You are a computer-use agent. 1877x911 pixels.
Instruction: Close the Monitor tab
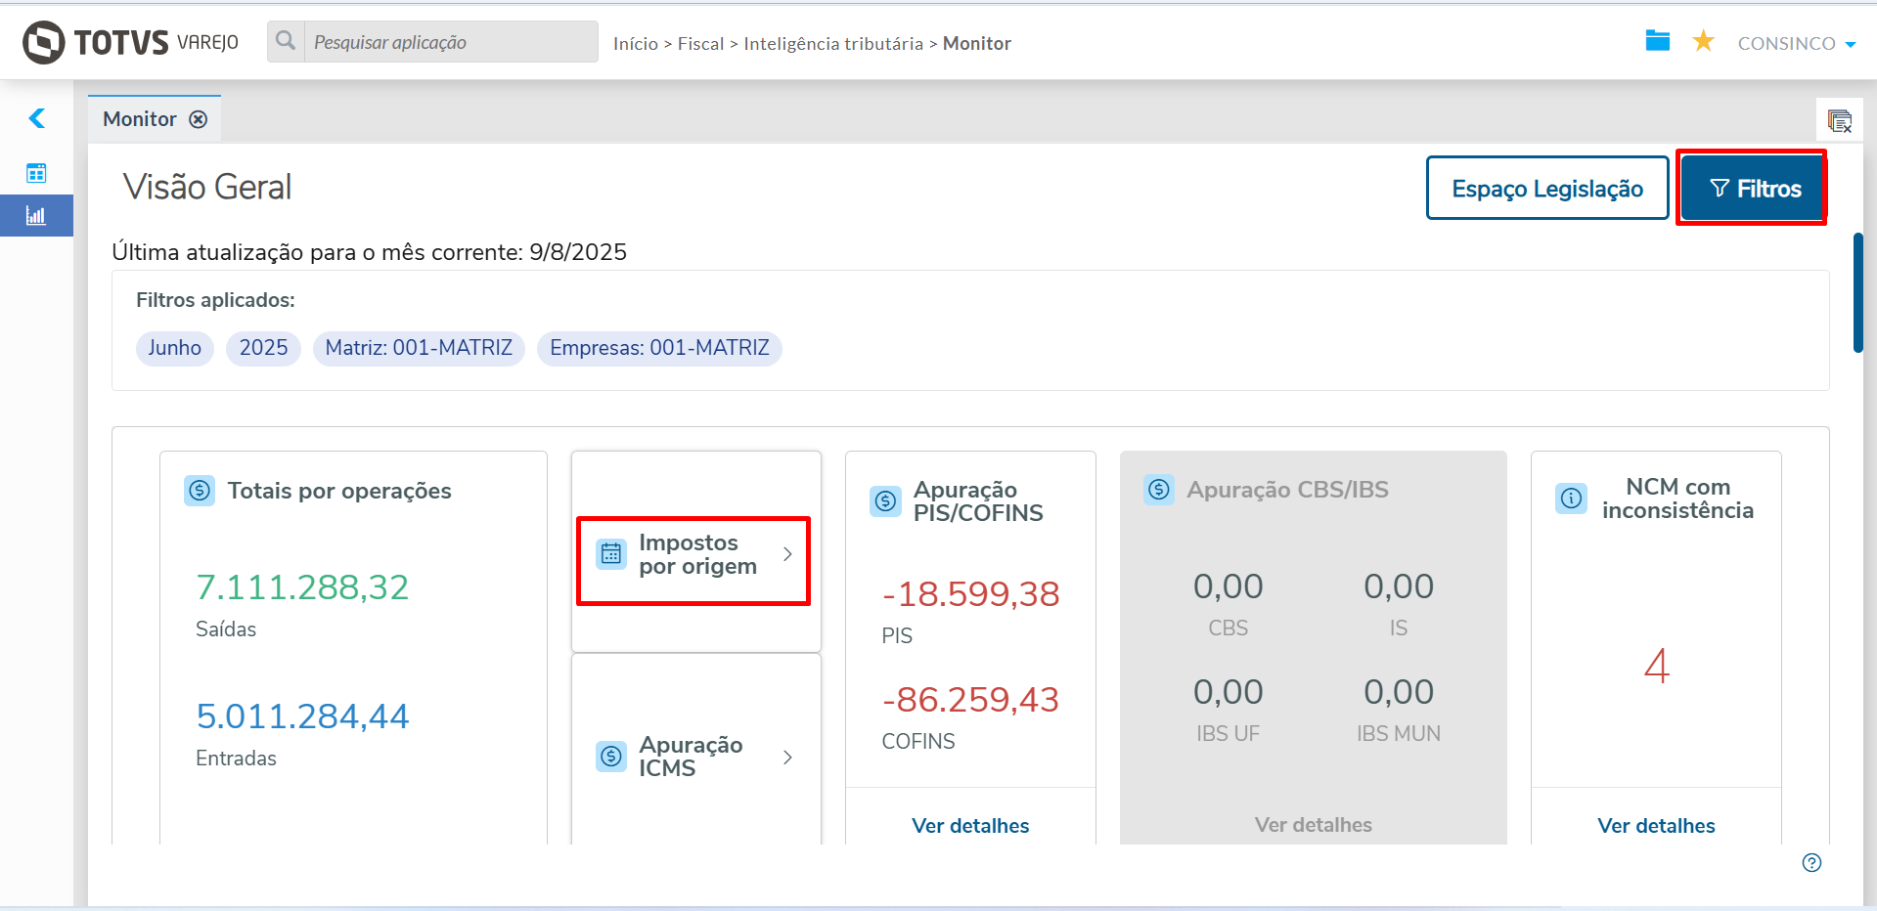(x=199, y=119)
